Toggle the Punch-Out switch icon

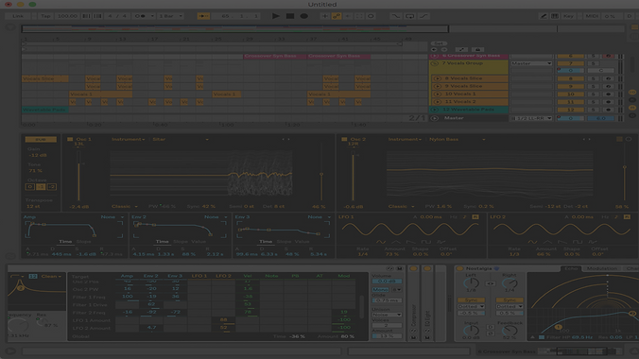tap(423, 16)
